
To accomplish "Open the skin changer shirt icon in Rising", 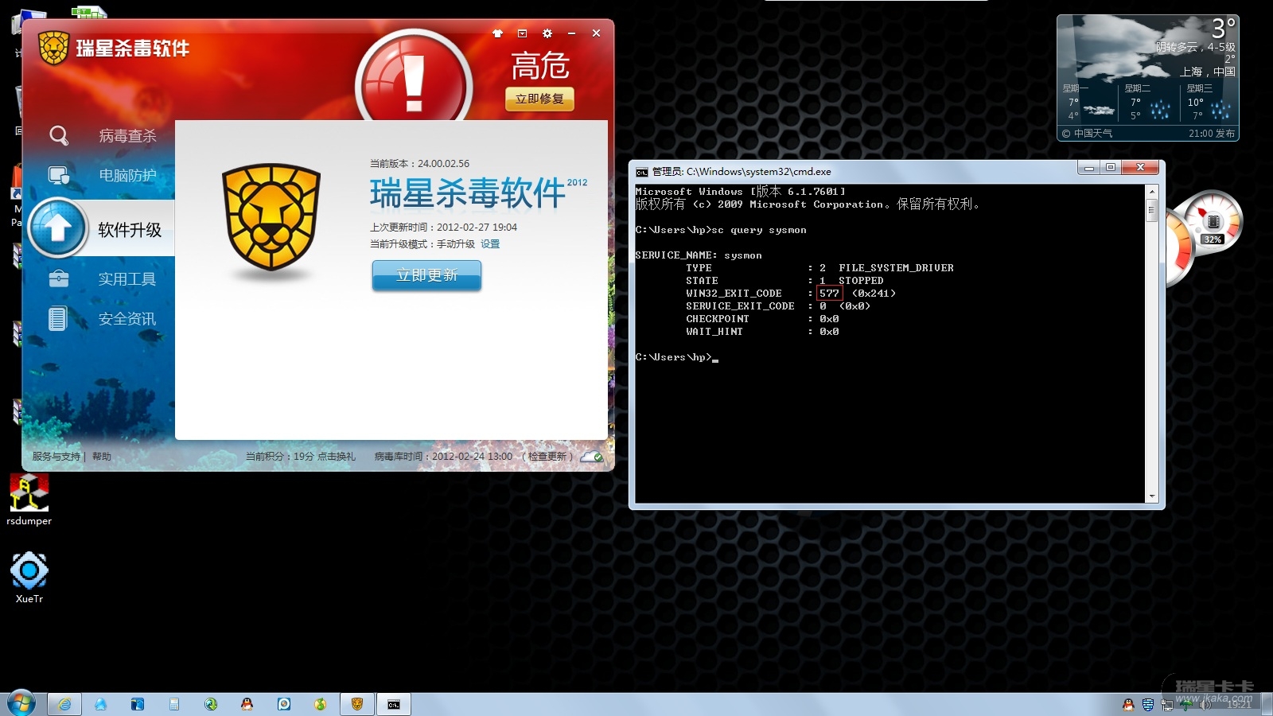I will pyautogui.click(x=498, y=33).
